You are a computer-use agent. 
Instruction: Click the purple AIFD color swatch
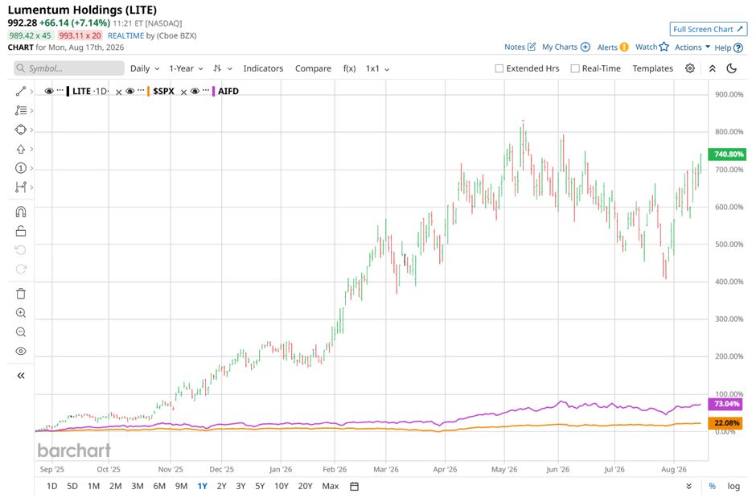point(214,91)
